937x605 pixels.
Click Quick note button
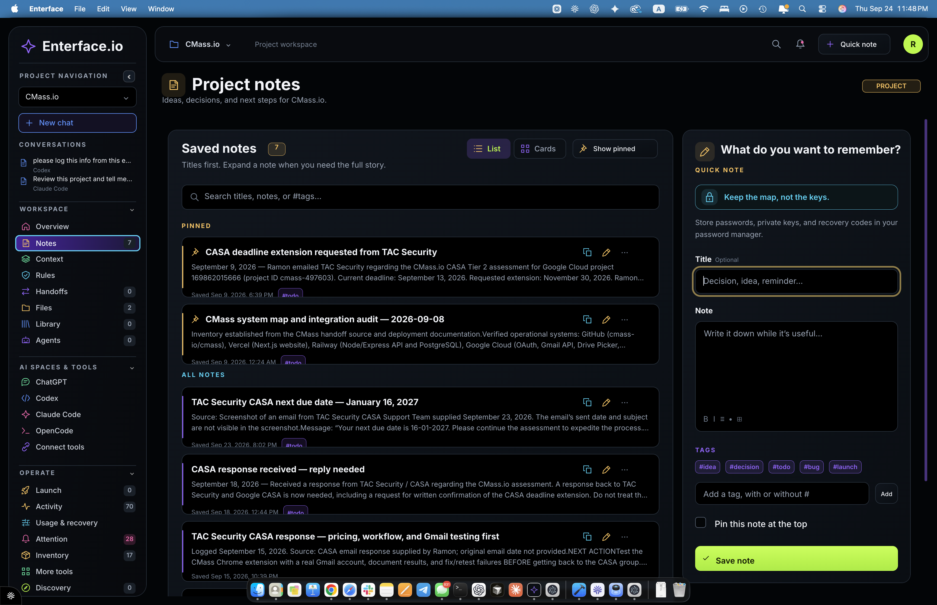coord(854,44)
